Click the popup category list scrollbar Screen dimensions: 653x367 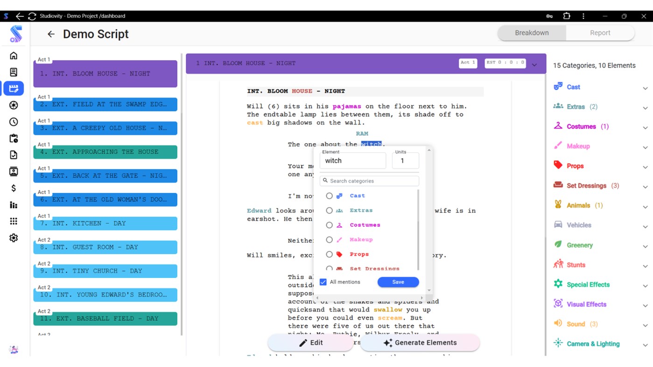pyautogui.click(x=418, y=229)
